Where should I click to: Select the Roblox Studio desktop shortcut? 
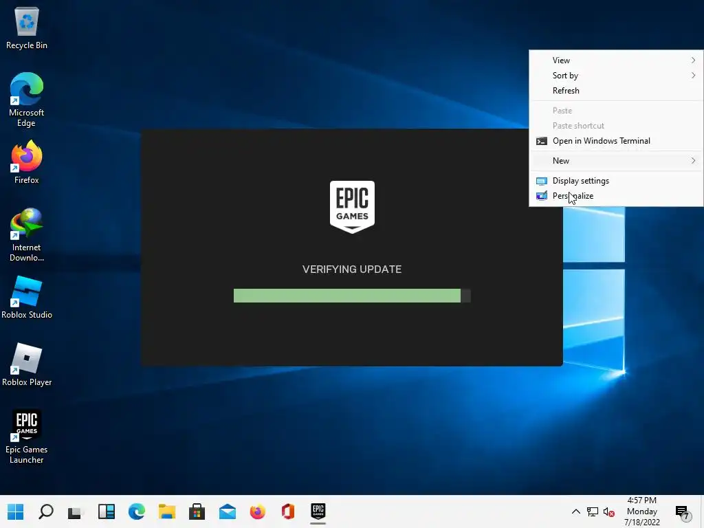(x=27, y=298)
